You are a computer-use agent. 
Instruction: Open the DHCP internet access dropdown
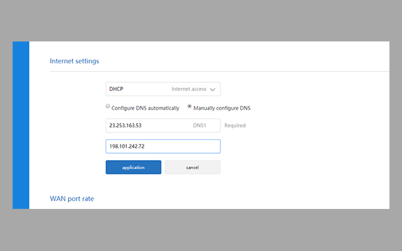163,89
